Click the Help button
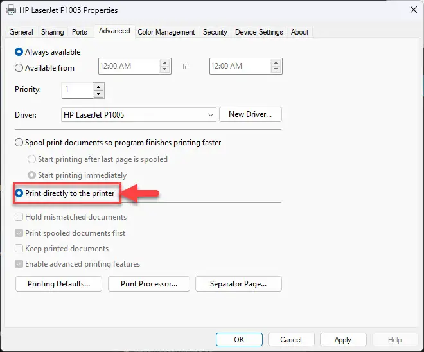This screenshot has height=352, width=424. pyautogui.click(x=395, y=340)
